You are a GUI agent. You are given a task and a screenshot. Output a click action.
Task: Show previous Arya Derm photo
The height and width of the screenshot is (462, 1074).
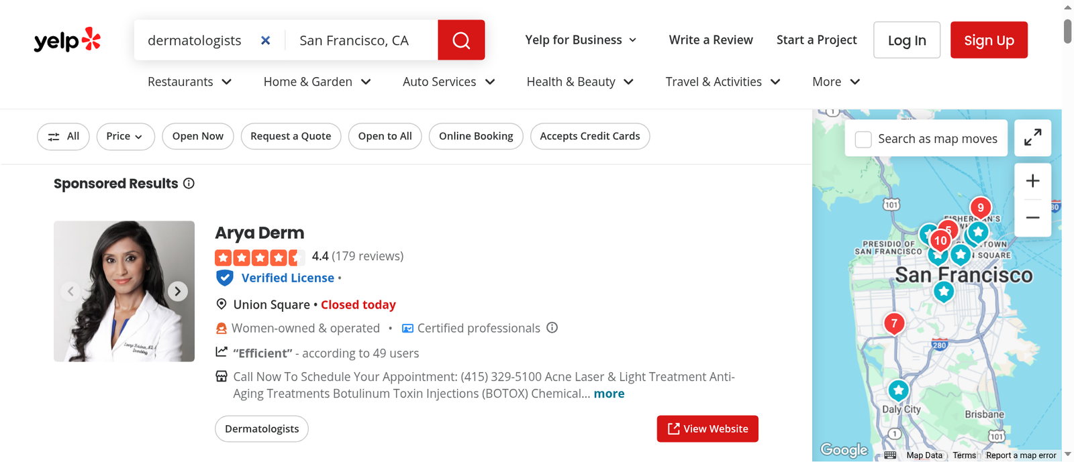click(70, 291)
